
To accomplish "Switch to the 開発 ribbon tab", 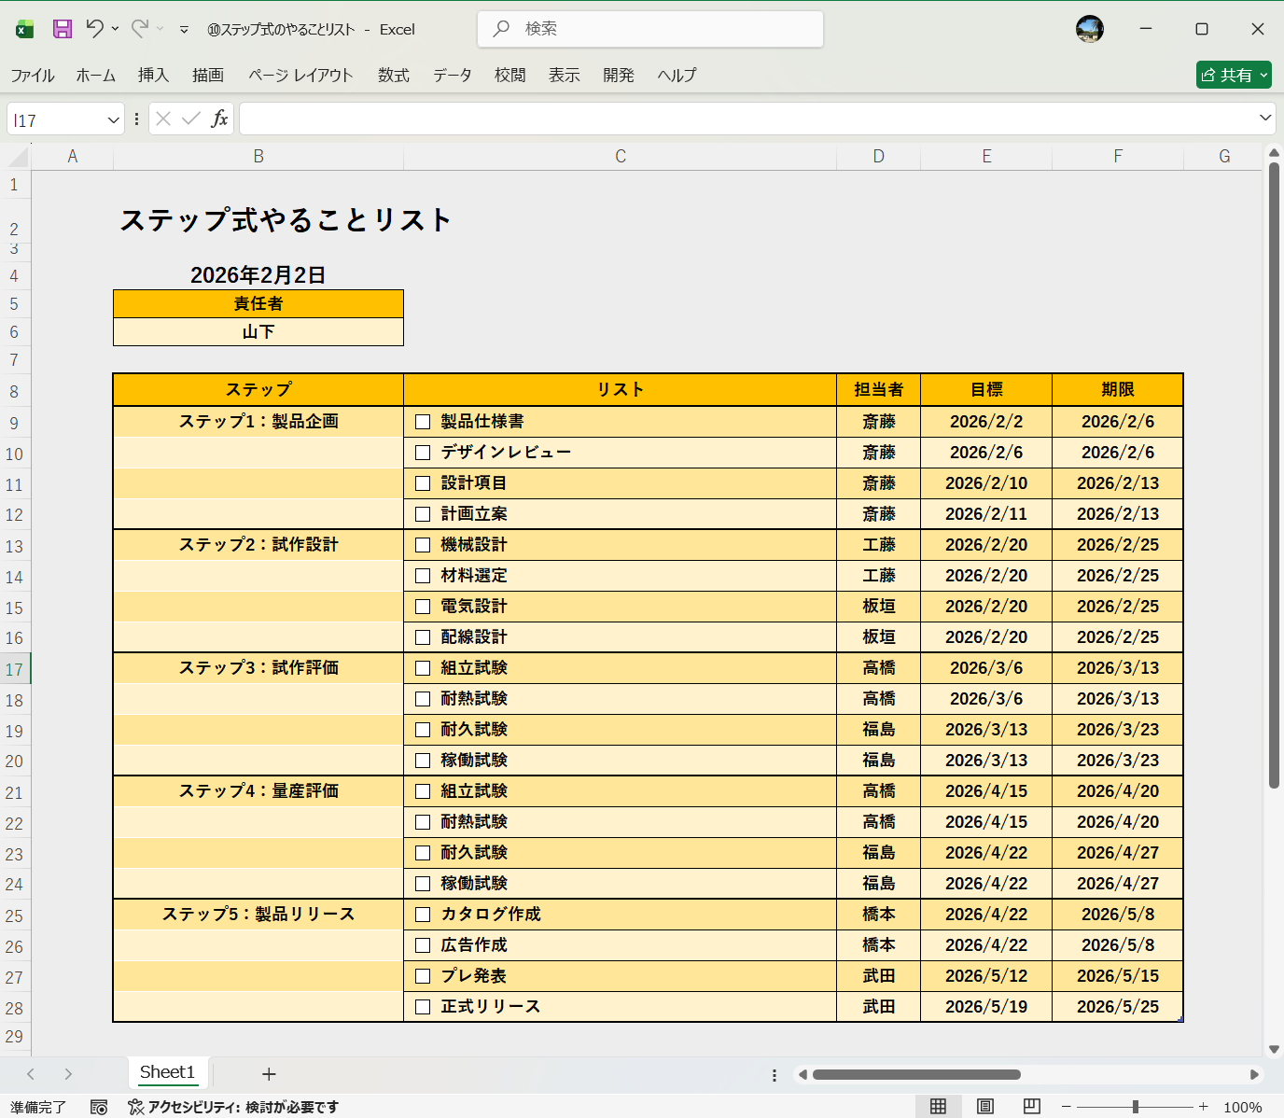I will [x=619, y=75].
